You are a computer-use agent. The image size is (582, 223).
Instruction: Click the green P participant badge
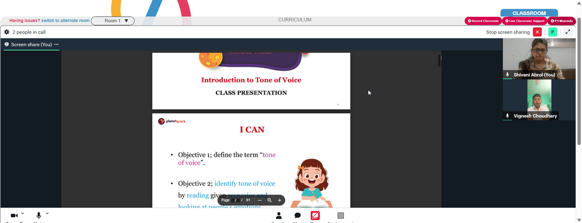click(552, 32)
